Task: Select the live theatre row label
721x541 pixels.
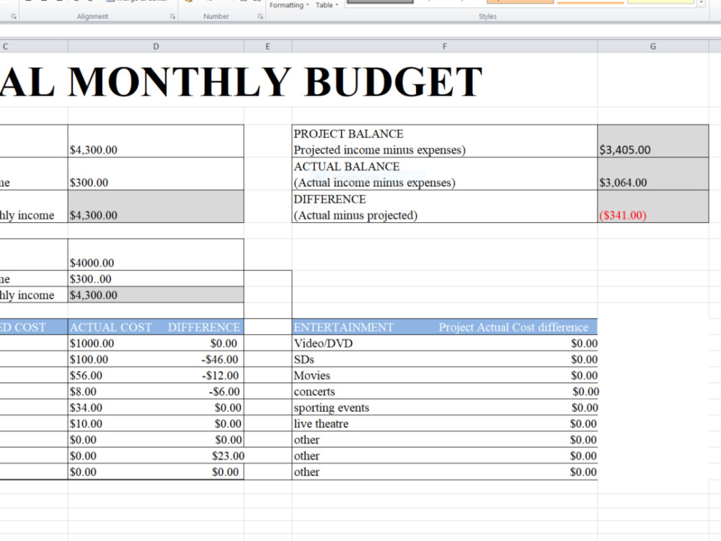Action: click(321, 423)
